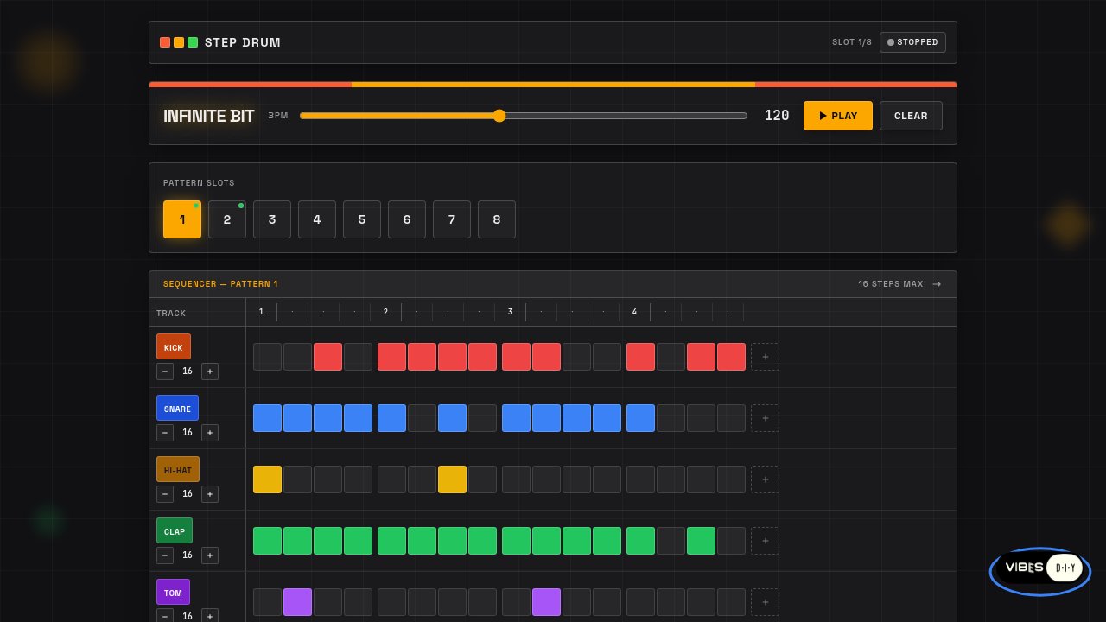Decrease Kick track step count
The image size is (1106, 622).
point(165,371)
